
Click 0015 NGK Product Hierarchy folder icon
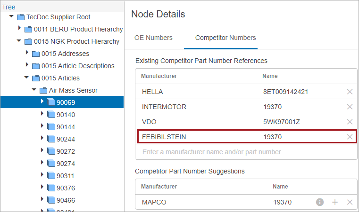click(x=28, y=41)
